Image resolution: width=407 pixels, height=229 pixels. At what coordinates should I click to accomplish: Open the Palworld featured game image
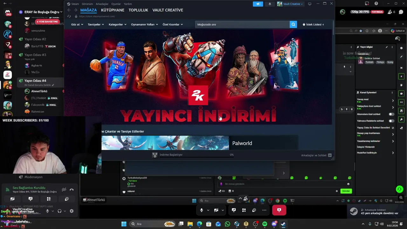(x=165, y=143)
